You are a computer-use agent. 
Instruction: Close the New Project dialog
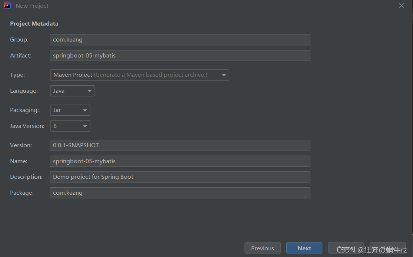401,6
